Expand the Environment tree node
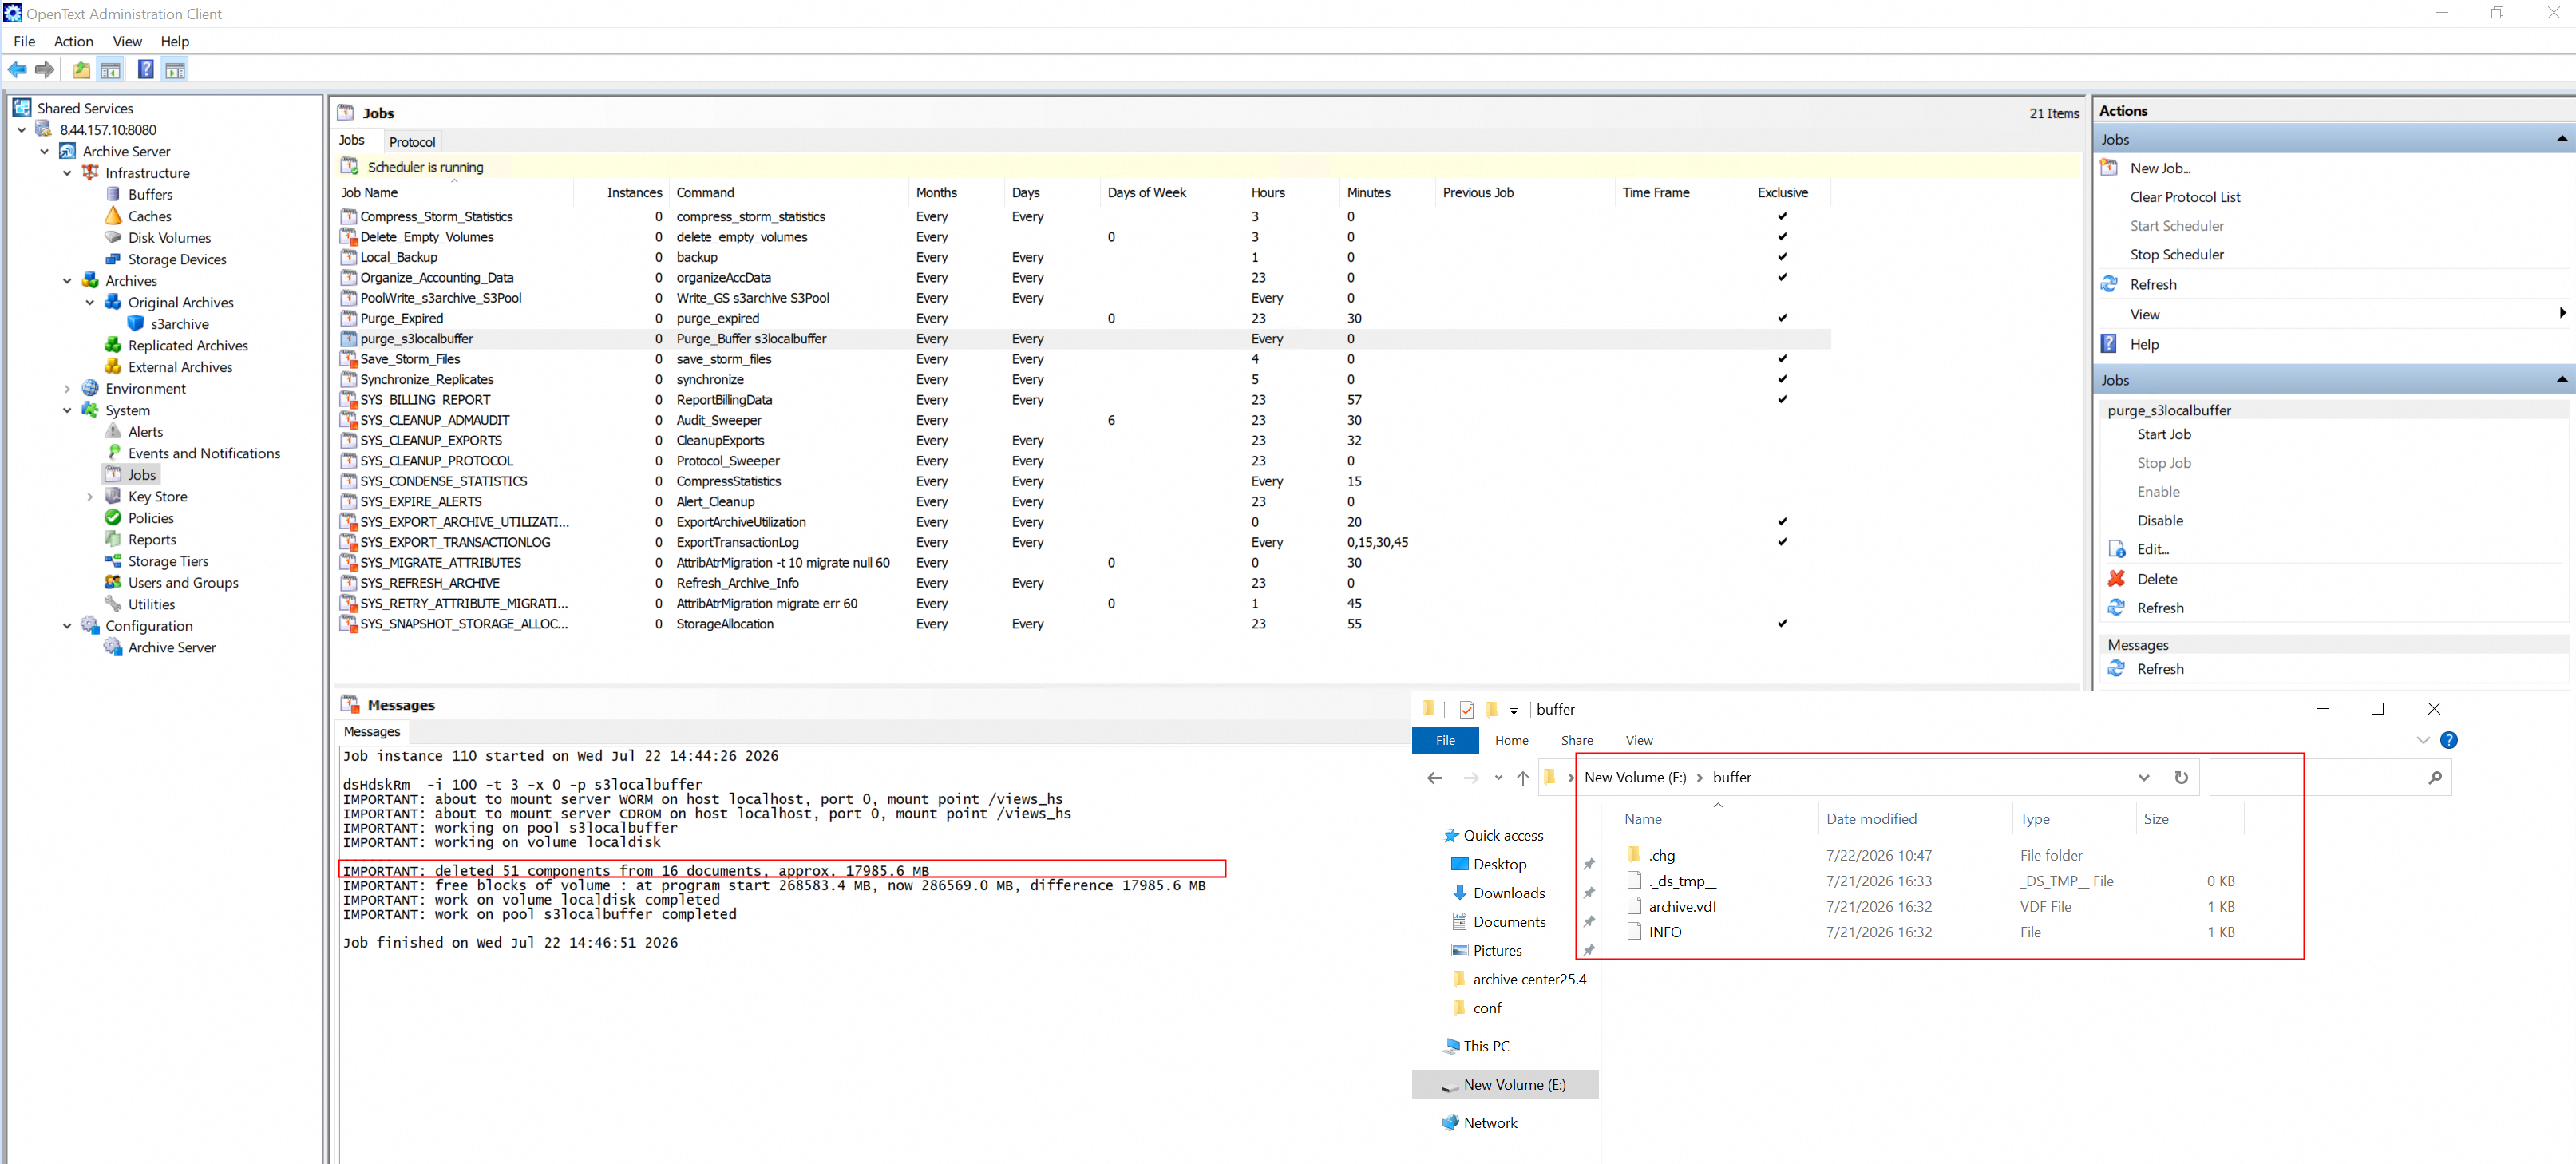The image size is (2576, 1164). coord(67,389)
